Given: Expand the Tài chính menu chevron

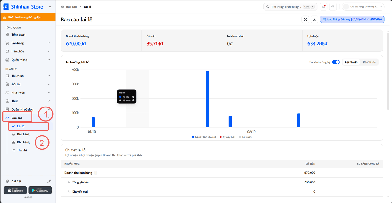Looking at the screenshot, I should (49, 76).
